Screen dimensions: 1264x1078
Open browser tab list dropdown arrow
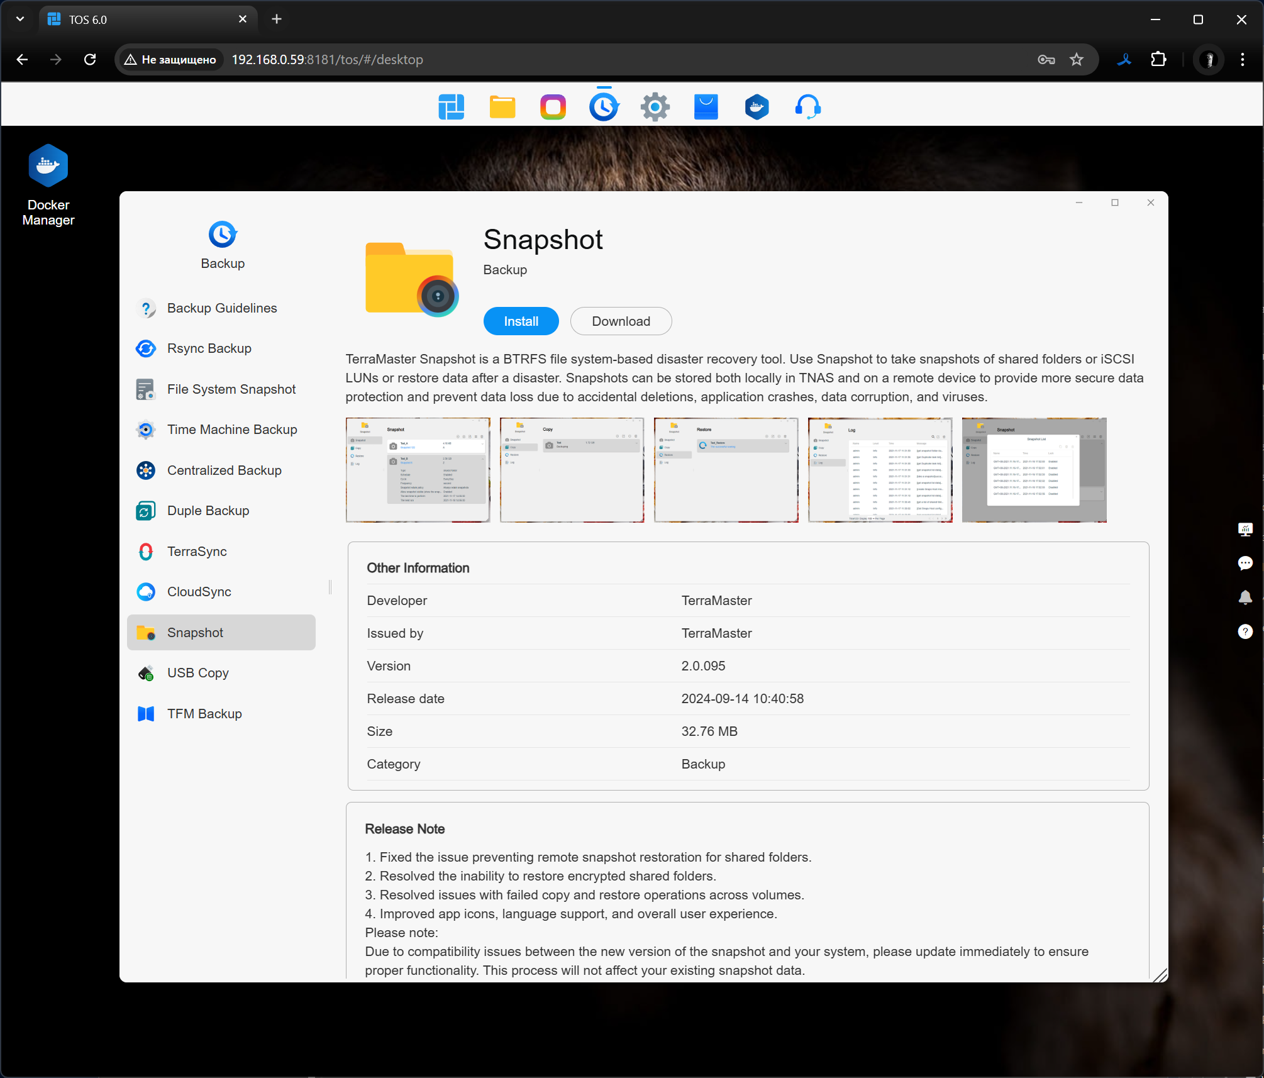pos(20,19)
